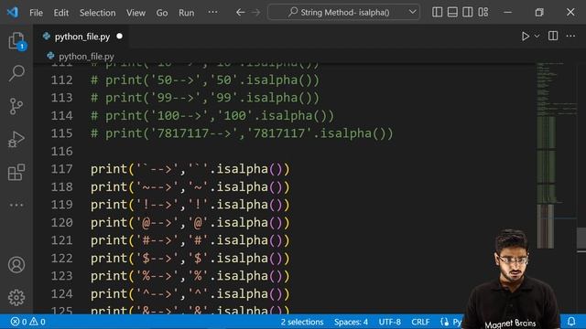
Task: Click the '^' print statement line
Action: point(190,294)
